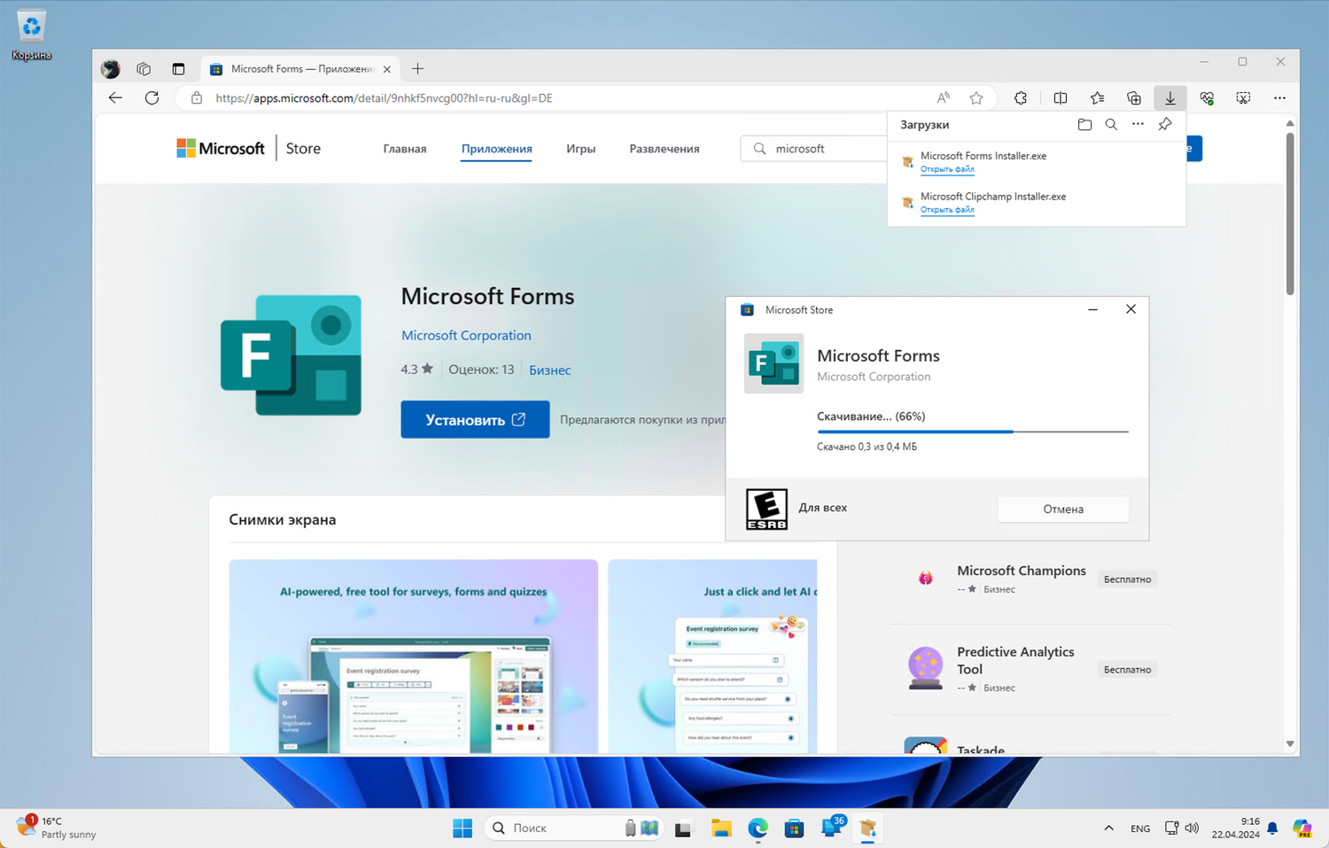Open the second screenshot thumbnail
This screenshot has width=1329, height=848.
pyautogui.click(x=712, y=656)
